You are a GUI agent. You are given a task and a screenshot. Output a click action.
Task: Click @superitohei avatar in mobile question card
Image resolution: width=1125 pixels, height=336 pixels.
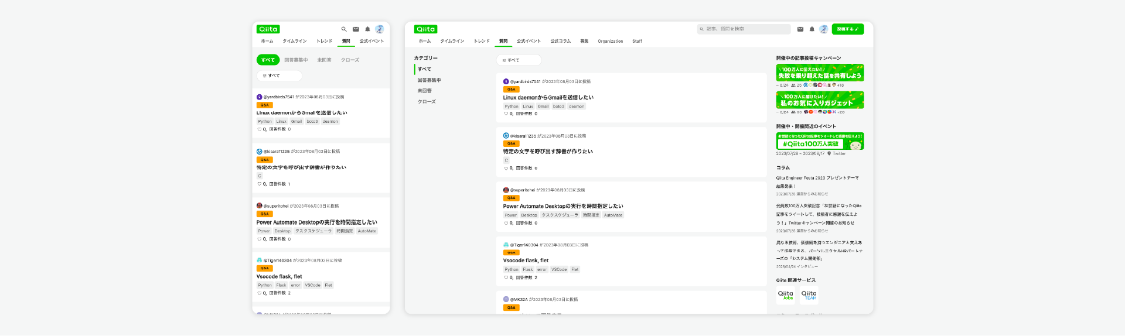[x=260, y=206]
